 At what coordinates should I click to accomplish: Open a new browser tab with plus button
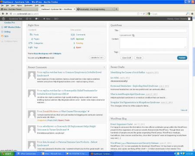coord(116,9)
